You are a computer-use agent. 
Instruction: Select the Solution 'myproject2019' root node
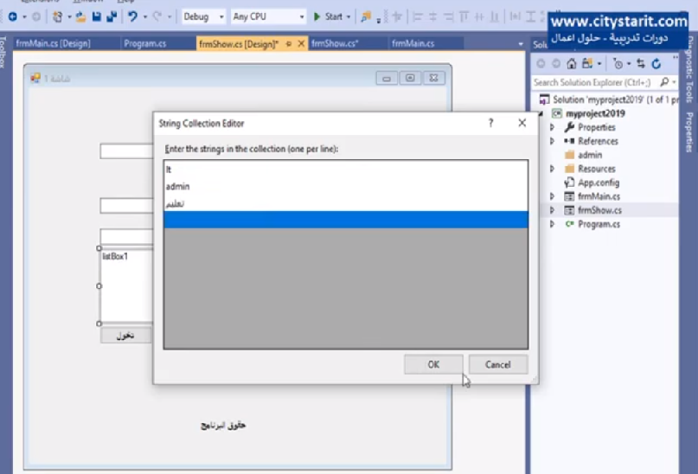[x=608, y=99]
